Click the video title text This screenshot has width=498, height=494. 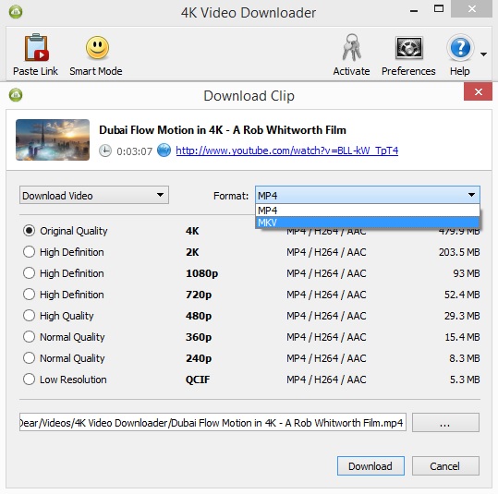(x=223, y=130)
